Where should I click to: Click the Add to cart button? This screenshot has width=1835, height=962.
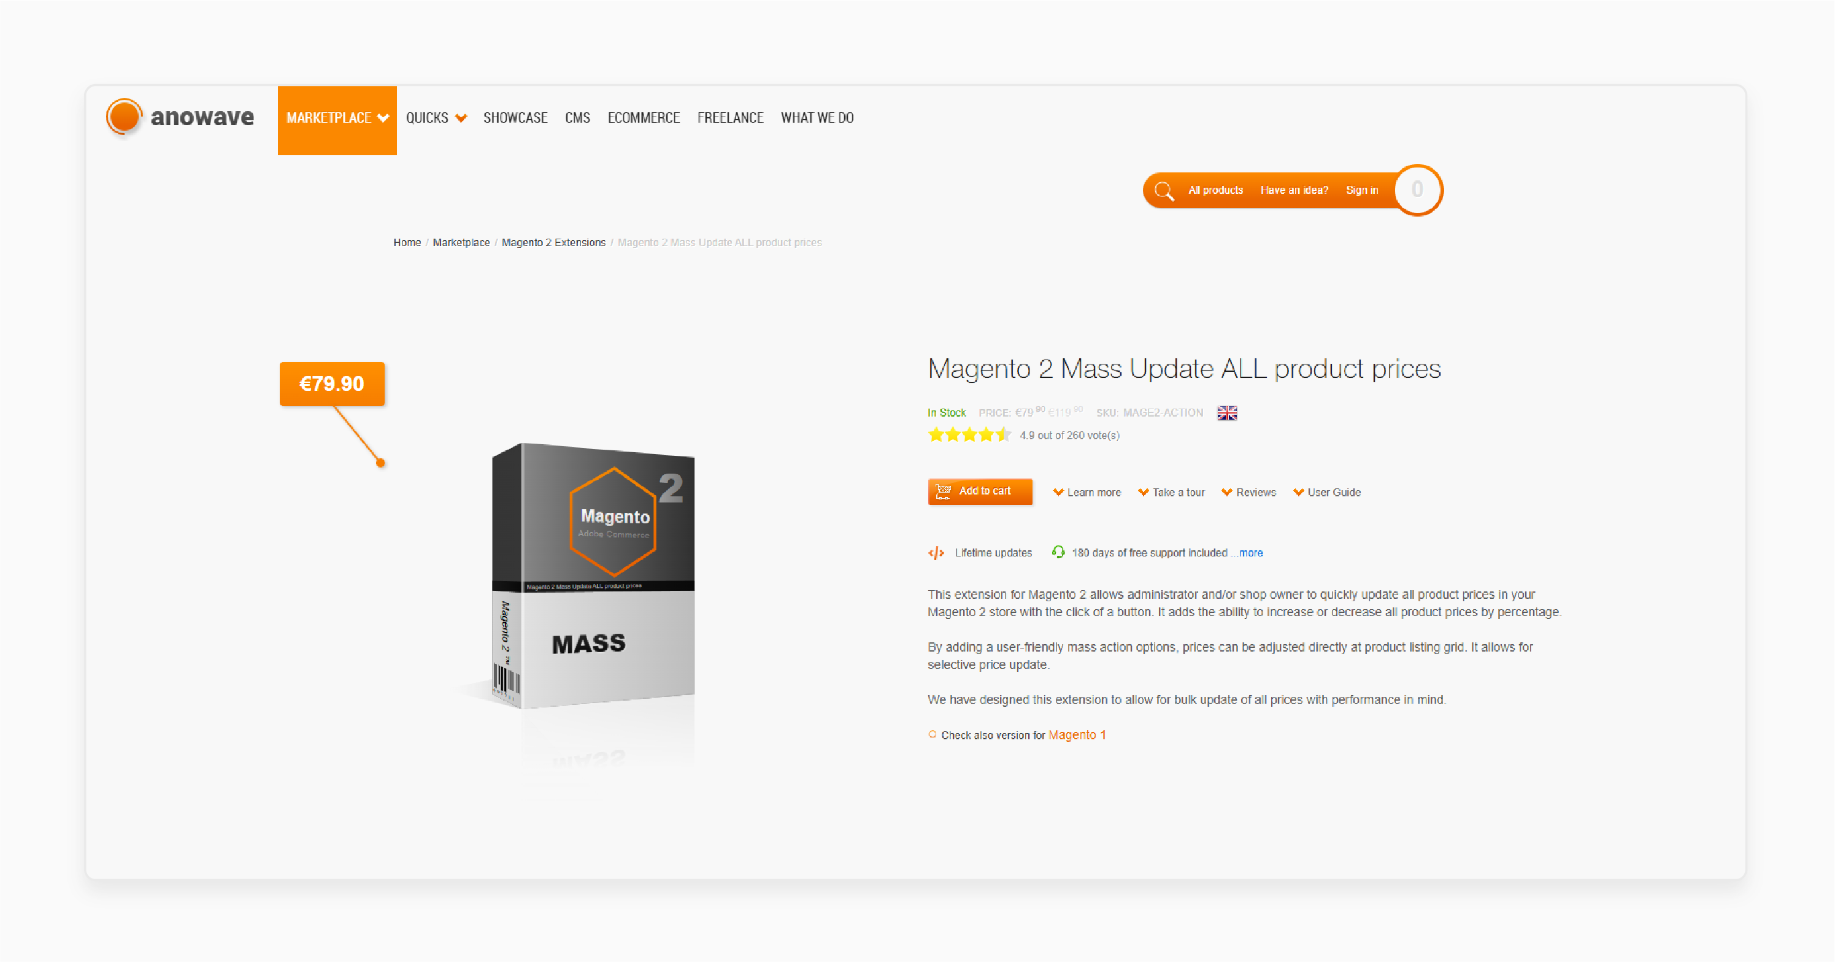(979, 490)
